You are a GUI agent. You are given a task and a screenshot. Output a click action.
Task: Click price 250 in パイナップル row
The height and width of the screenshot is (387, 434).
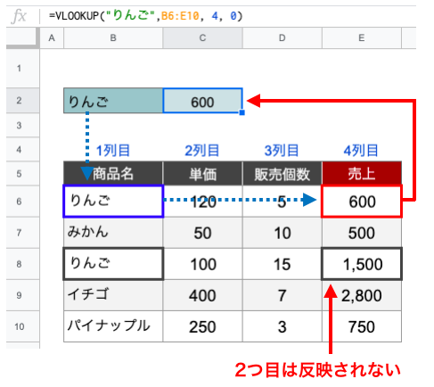202,326
